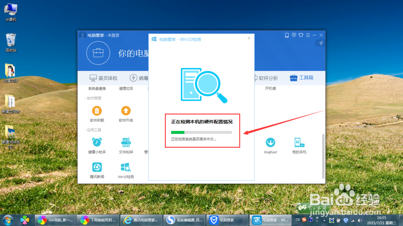This screenshot has width=403, height=226.
Task: Click the 清理垃圾 label
Action: coord(126,88)
